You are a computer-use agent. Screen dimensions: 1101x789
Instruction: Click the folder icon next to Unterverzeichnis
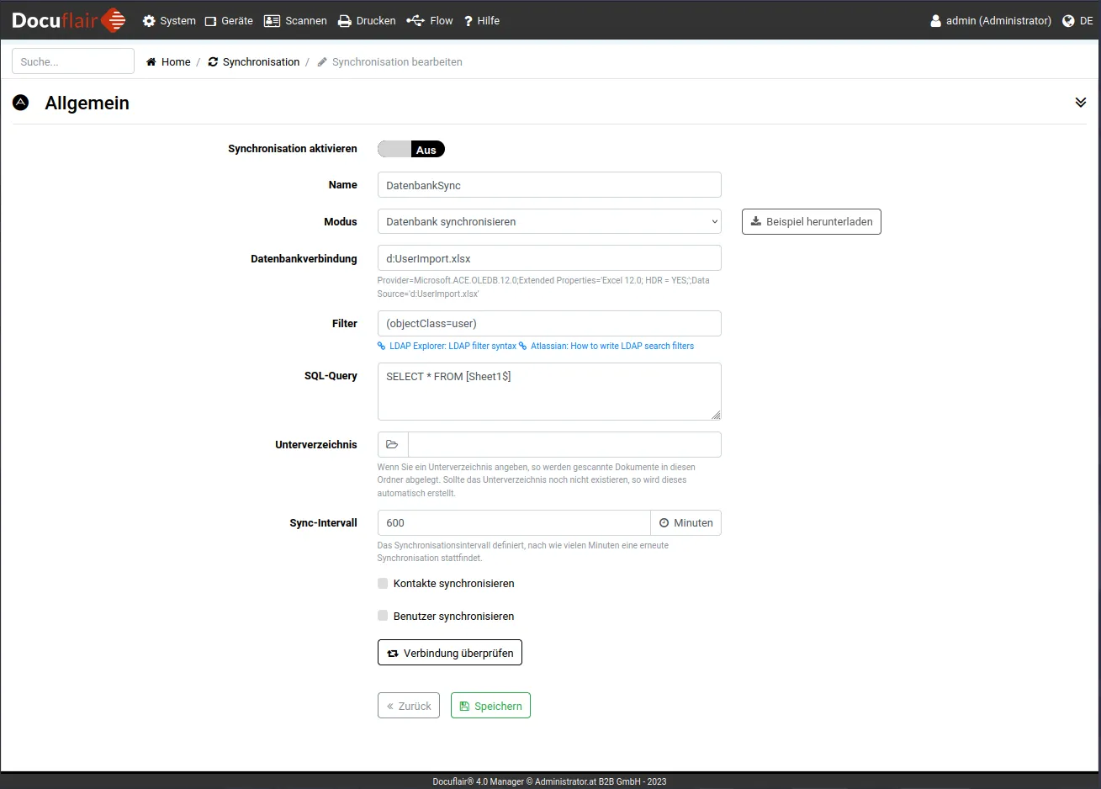click(392, 444)
